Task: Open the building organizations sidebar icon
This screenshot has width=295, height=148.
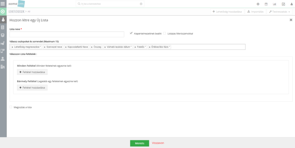Action: tap(3, 66)
